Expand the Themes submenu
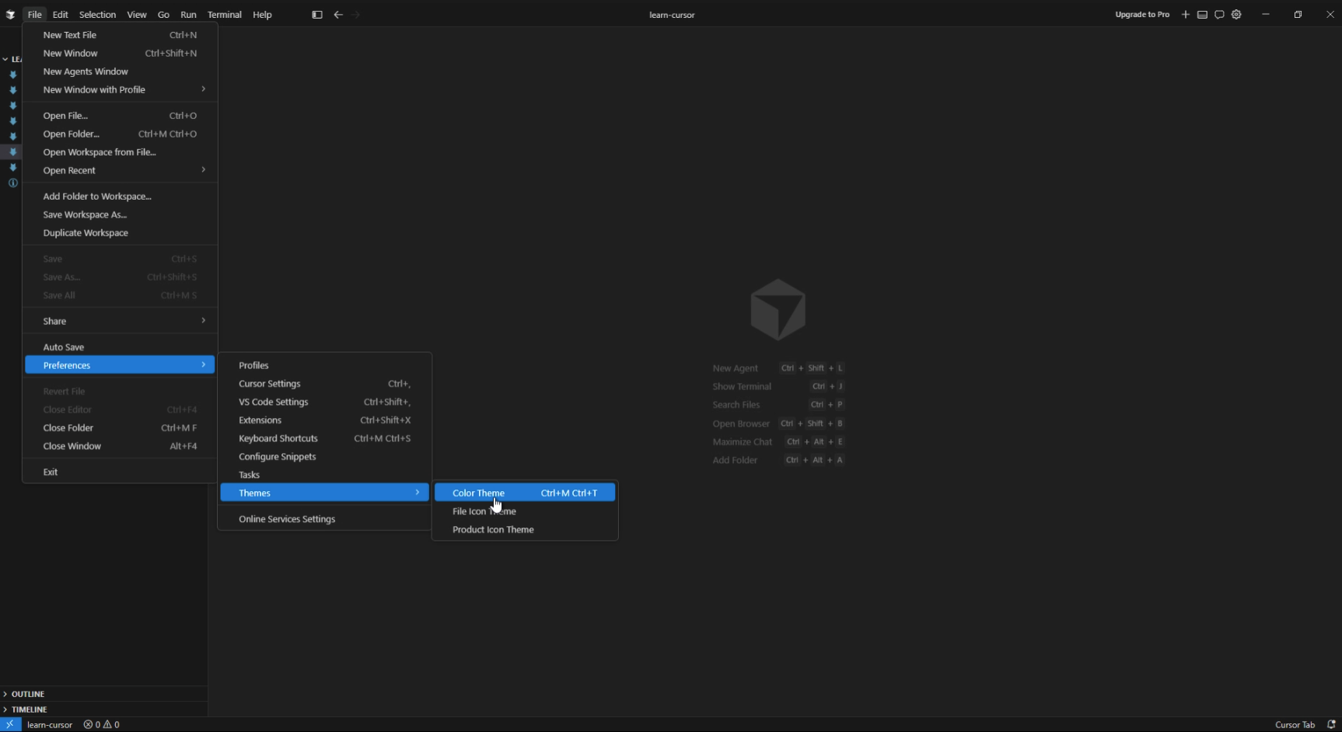This screenshot has height=732, width=1342. point(324,493)
